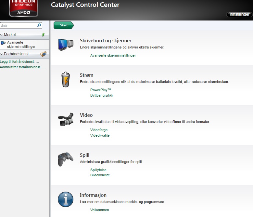
Task: Click the Catalyst Control Center title
Action: click(x=85, y=5)
